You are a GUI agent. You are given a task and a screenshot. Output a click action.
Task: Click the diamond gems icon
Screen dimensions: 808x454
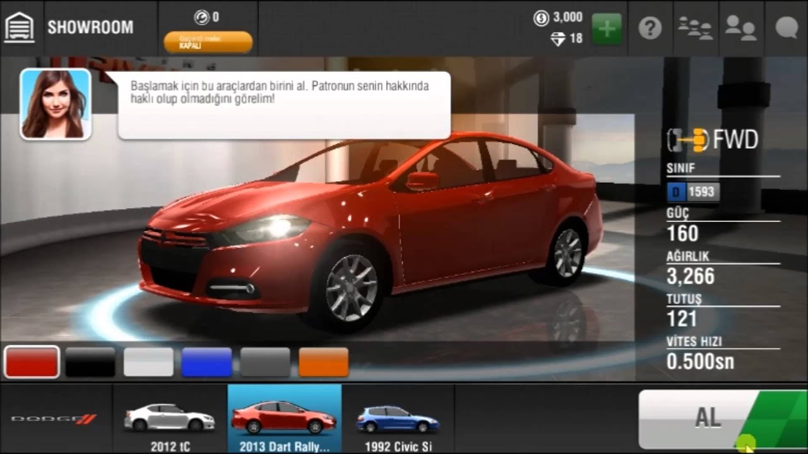[558, 38]
